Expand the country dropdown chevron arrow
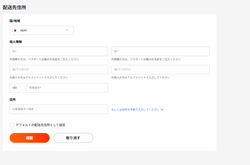Image resolution: width=250 pixels, height=165 pixels. point(67,30)
